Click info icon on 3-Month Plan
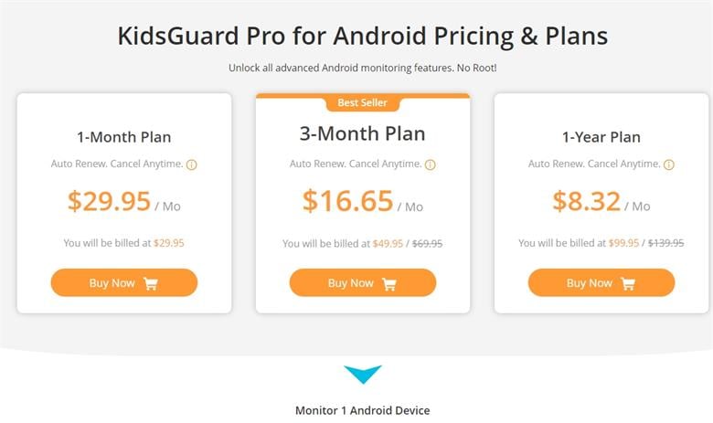The height and width of the screenshot is (423, 713). (x=431, y=165)
